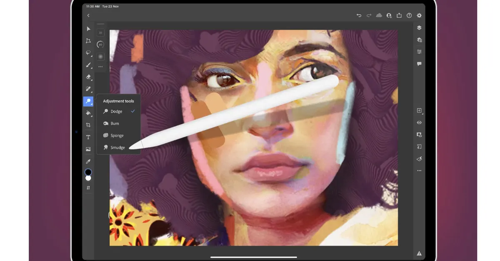Image resolution: width=500 pixels, height=261 pixels.
Task: Choose Smudge from Adjustment tools
Action: click(x=117, y=148)
